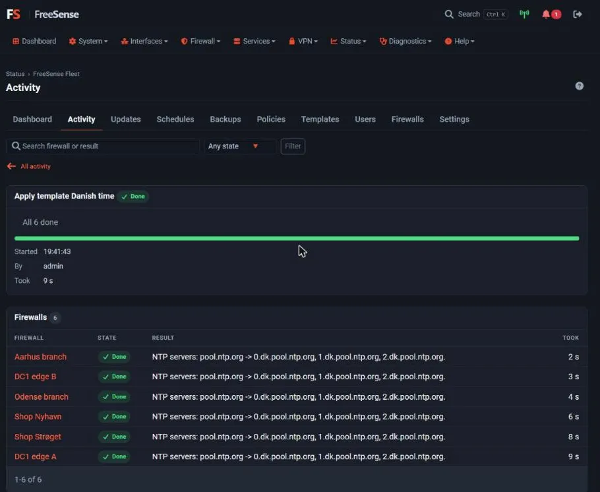The image size is (600, 492).
Task: Click the search icon in firewall search field
Action: click(16, 146)
